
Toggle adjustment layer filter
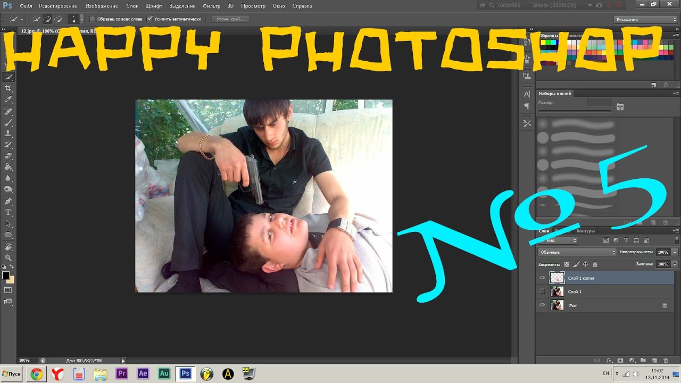coord(616,240)
